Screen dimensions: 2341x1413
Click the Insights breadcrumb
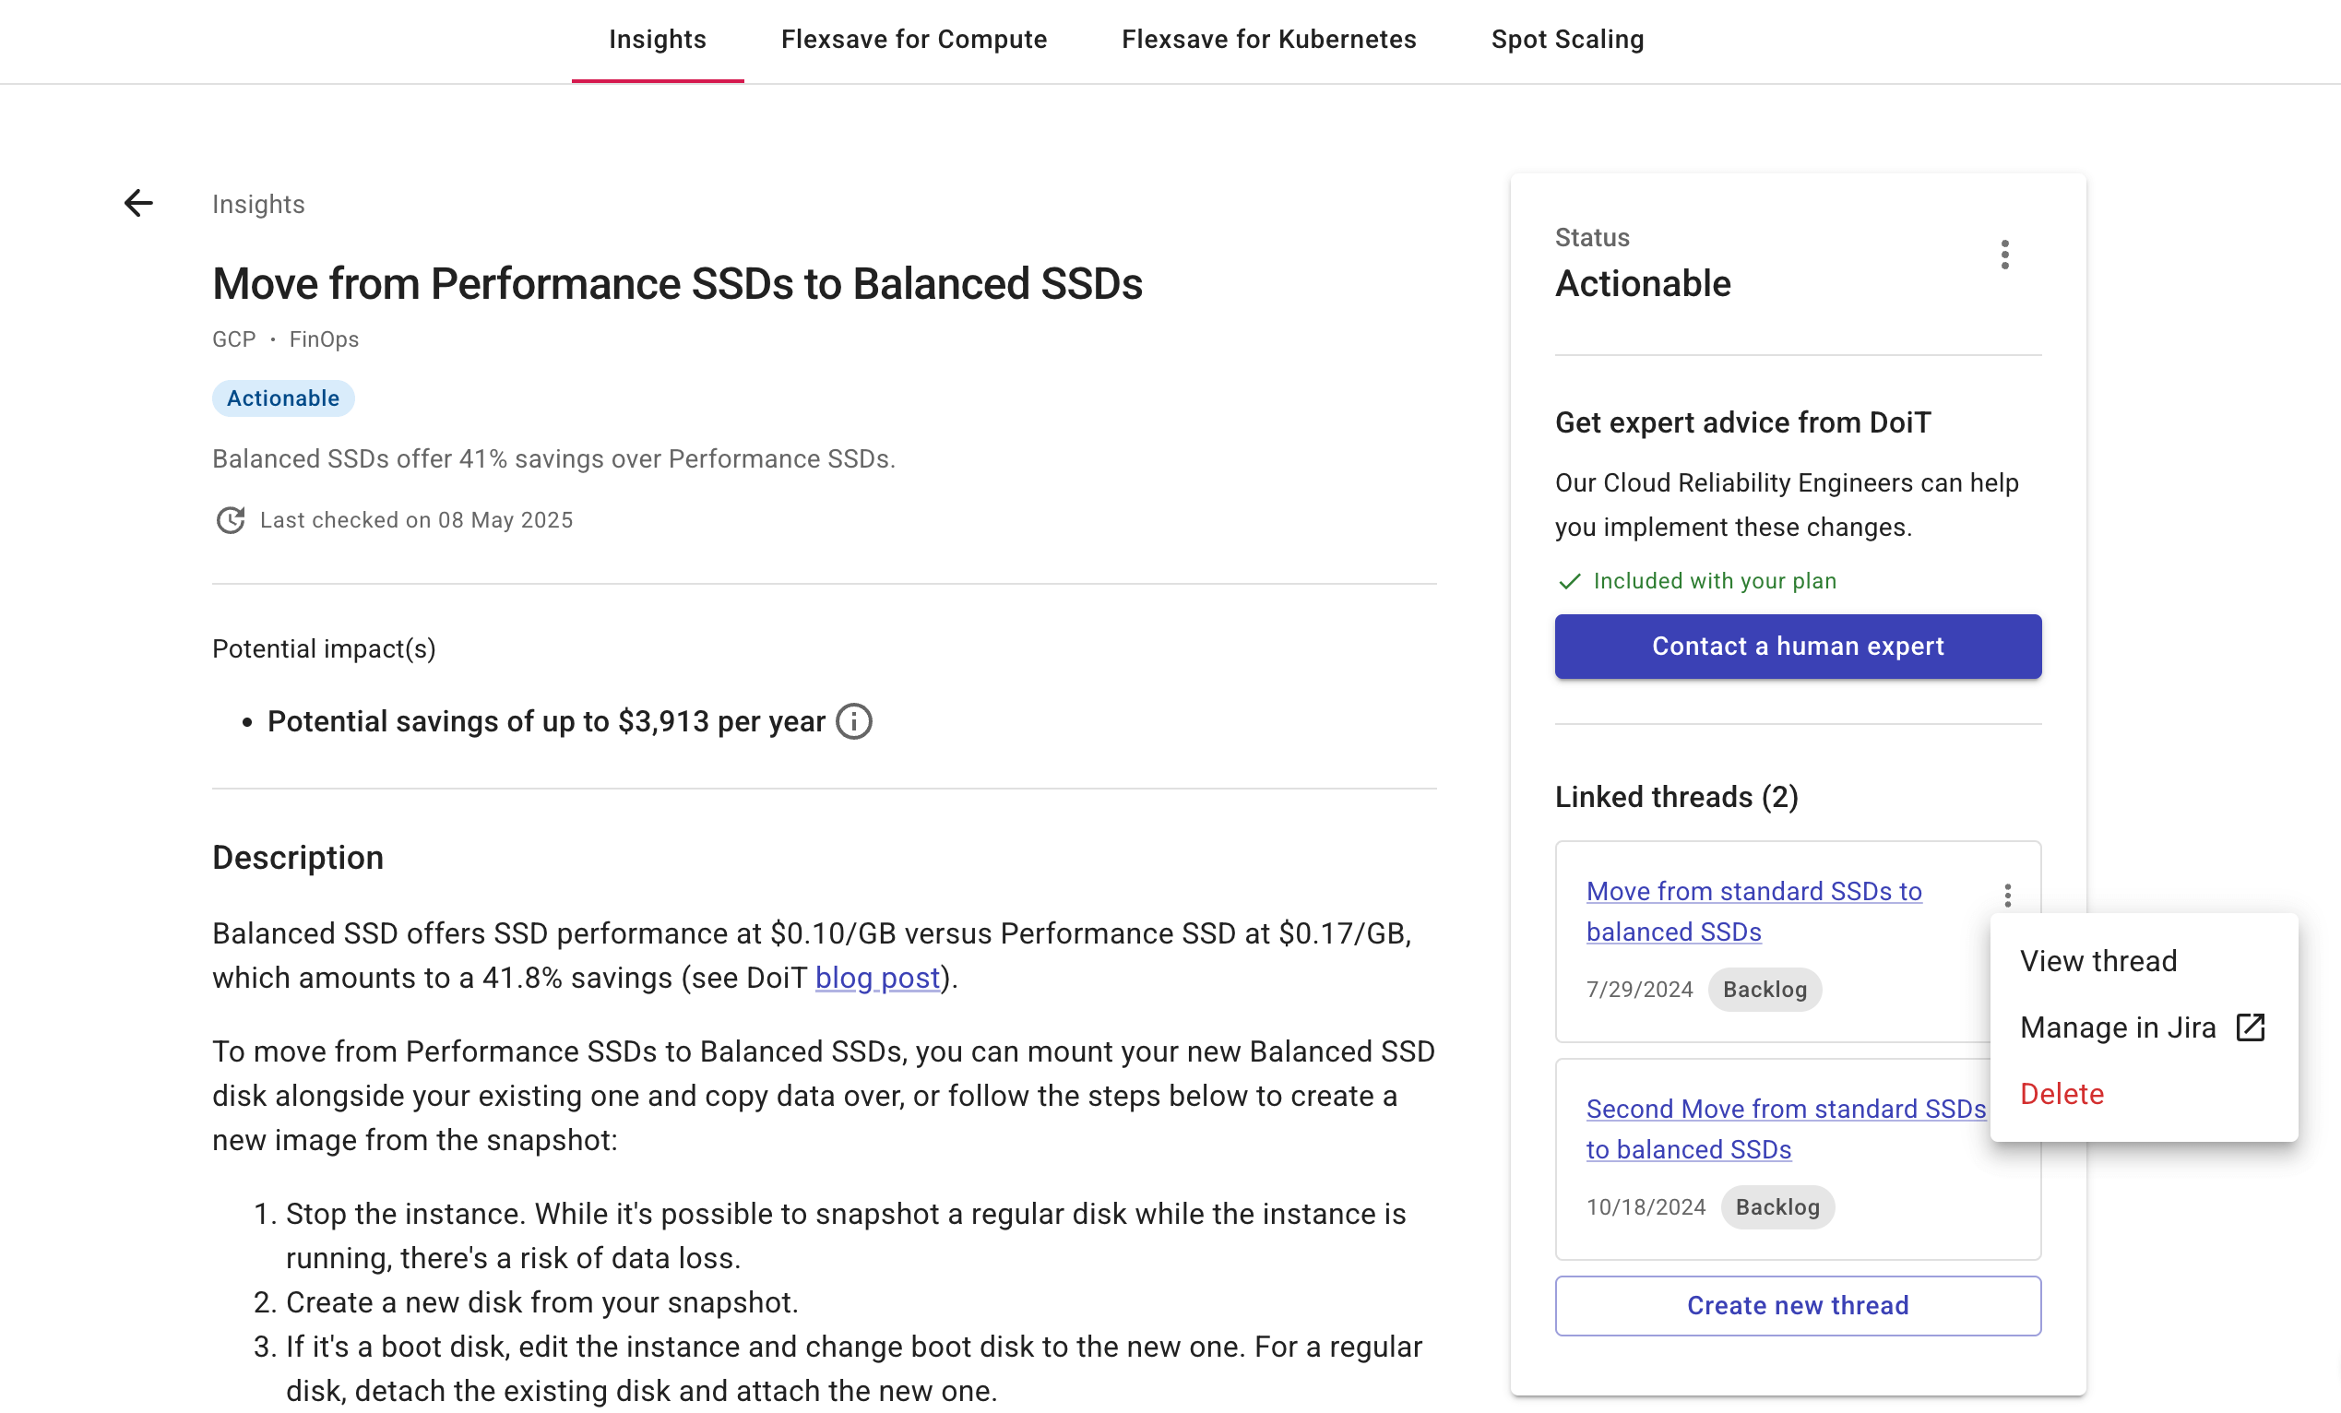pos(258,205)
